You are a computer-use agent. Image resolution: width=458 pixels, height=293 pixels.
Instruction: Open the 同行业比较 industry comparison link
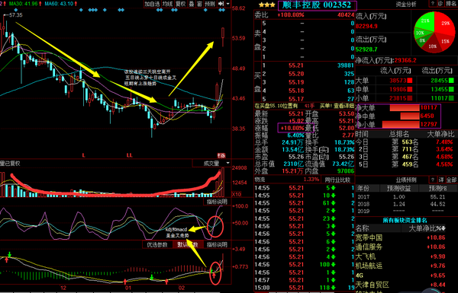(x=337, y=180)
